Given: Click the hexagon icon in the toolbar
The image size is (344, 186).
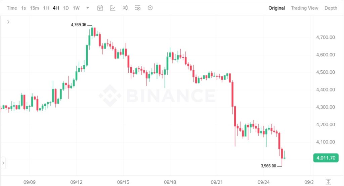Looking at the screenshot, I should tap(150, 8).
